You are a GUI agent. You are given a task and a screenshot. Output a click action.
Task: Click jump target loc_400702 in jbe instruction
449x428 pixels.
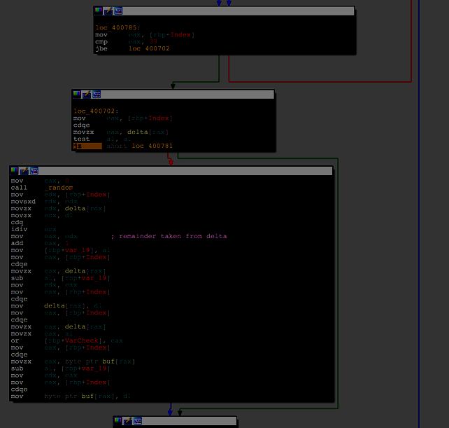[148, 49]
